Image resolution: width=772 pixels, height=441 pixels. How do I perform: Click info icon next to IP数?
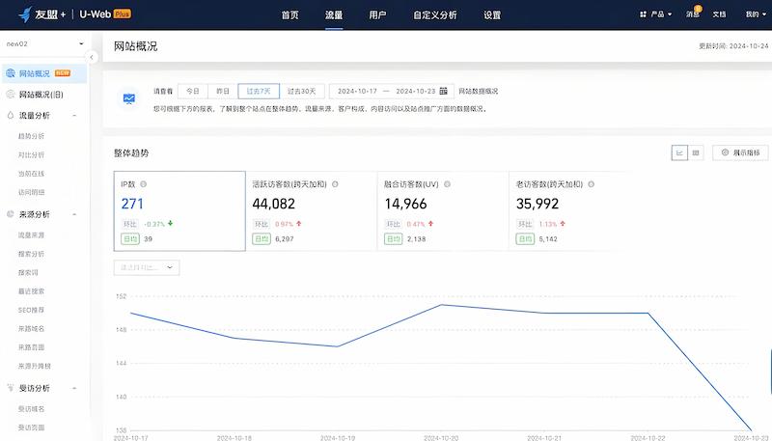[143, 184]
